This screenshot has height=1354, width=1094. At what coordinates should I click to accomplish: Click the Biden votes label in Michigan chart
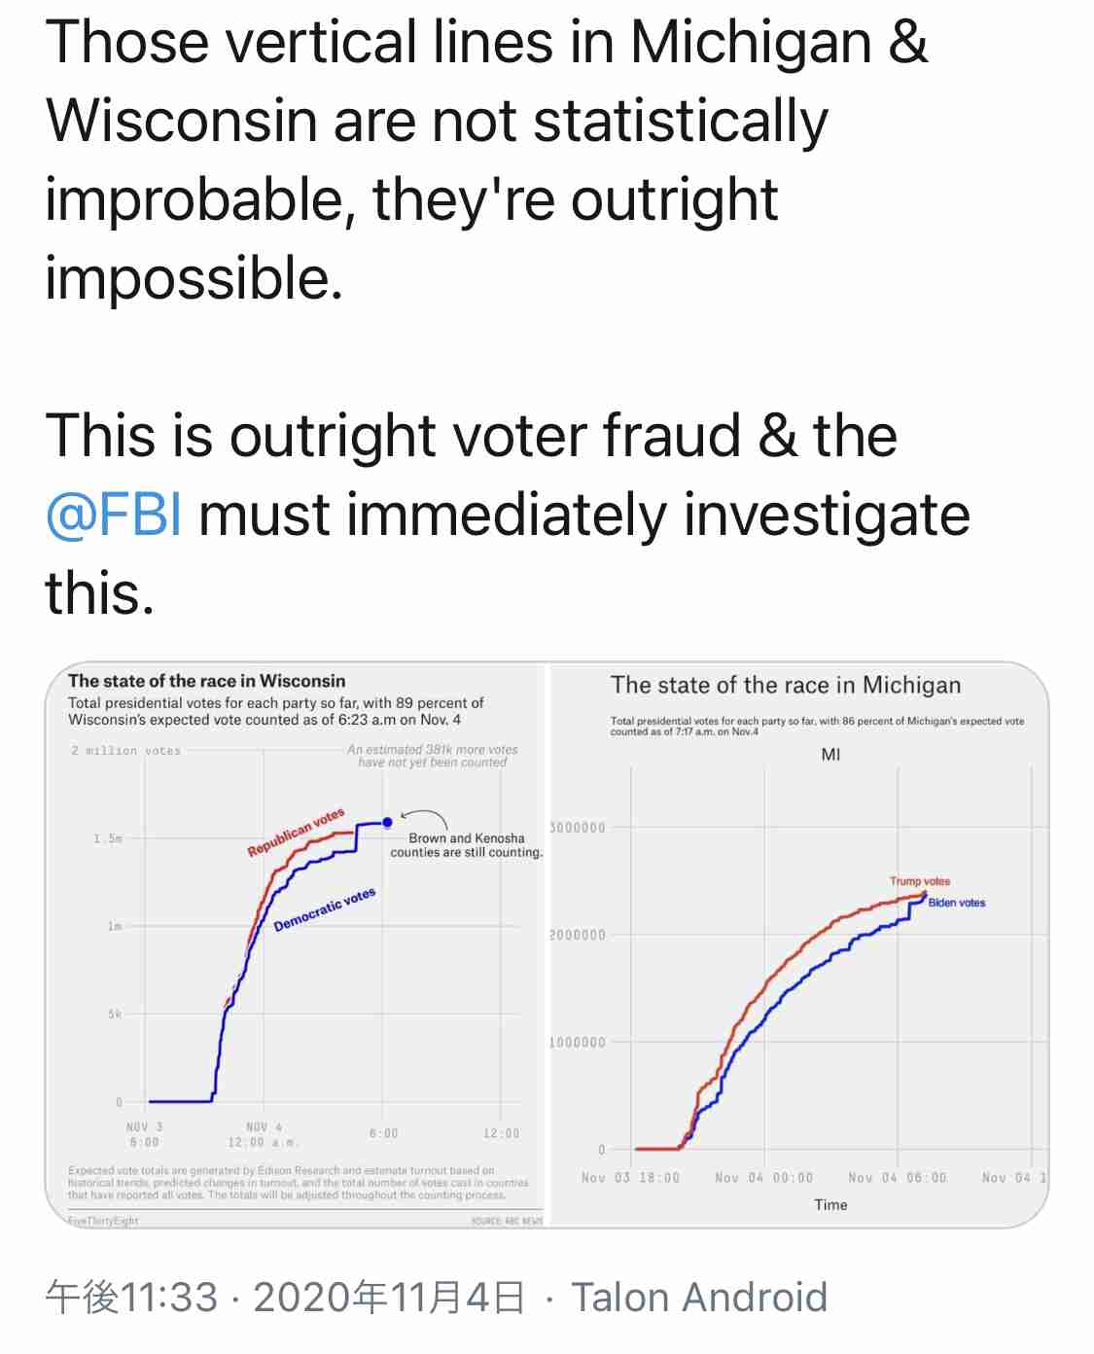pyautogui.click(x=956, y=903)
